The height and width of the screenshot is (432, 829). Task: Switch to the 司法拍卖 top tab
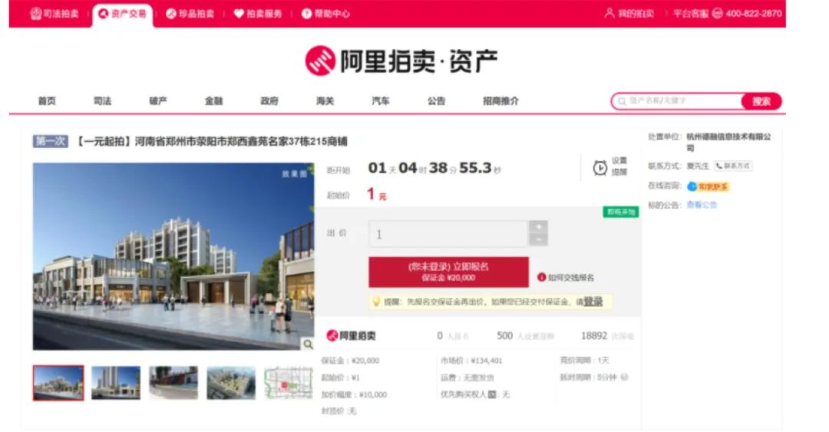click(54, 14)
